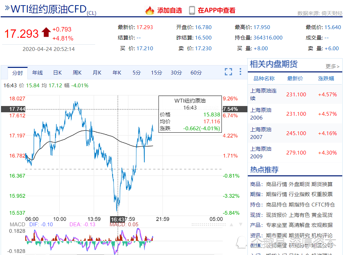Click 持仓量 value 364316.000

268,37
